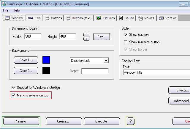Go to the Movies tab
Image resolution: width=190 pixels, height=129 pixels.
pyautogui.click(x=146, y=18)
